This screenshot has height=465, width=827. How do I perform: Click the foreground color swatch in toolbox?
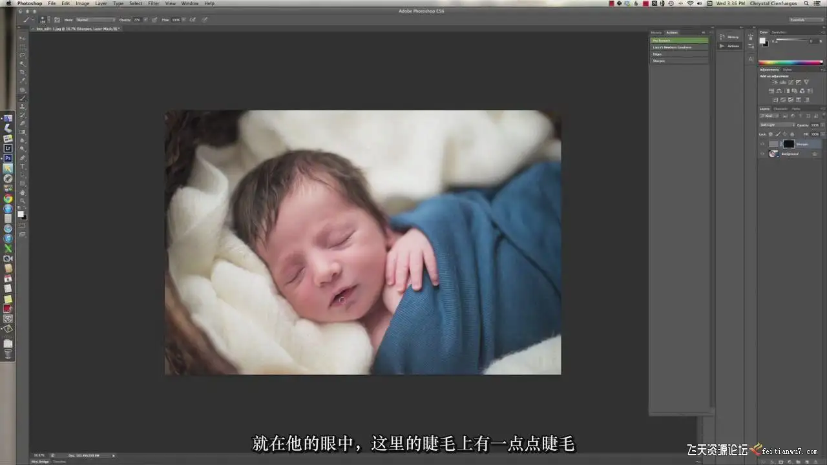[x=20, y=214]
